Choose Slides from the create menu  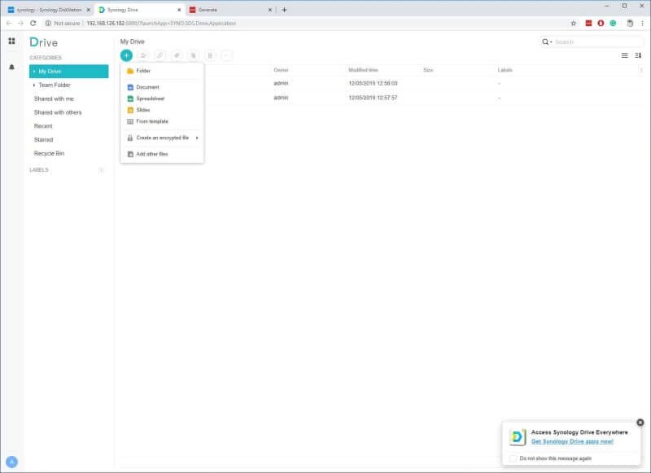coord(129,110)
